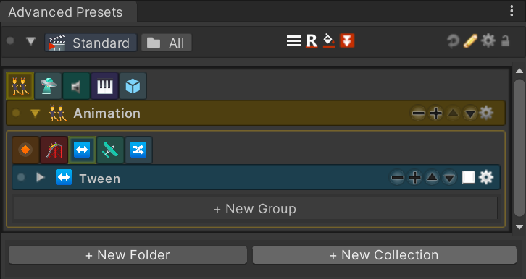Click the New Collection button

[385, 255]
